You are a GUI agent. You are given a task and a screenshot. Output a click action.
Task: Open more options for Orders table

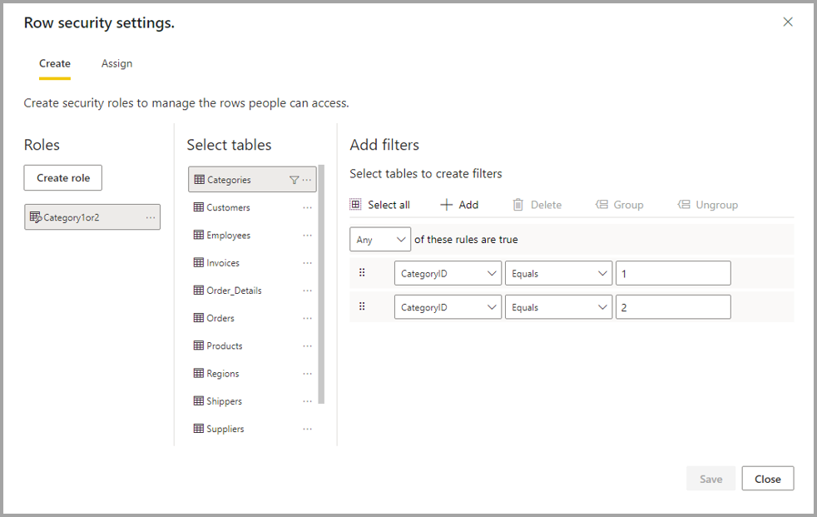[x=308, y=318]
